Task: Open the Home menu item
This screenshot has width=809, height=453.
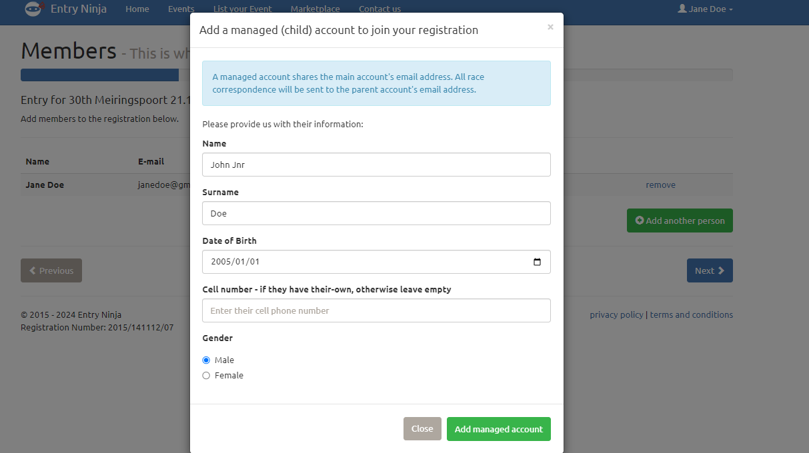Action: [x=137, y=9]
